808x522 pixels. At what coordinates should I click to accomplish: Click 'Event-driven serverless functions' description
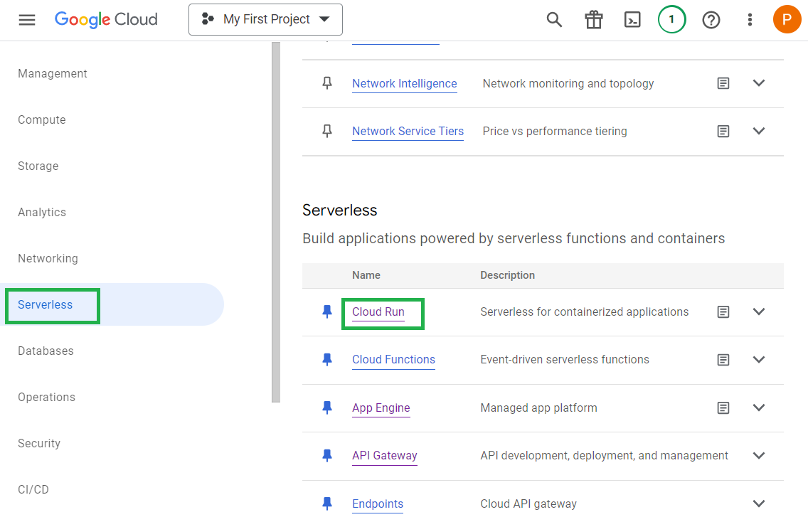(x=565, y=360)
